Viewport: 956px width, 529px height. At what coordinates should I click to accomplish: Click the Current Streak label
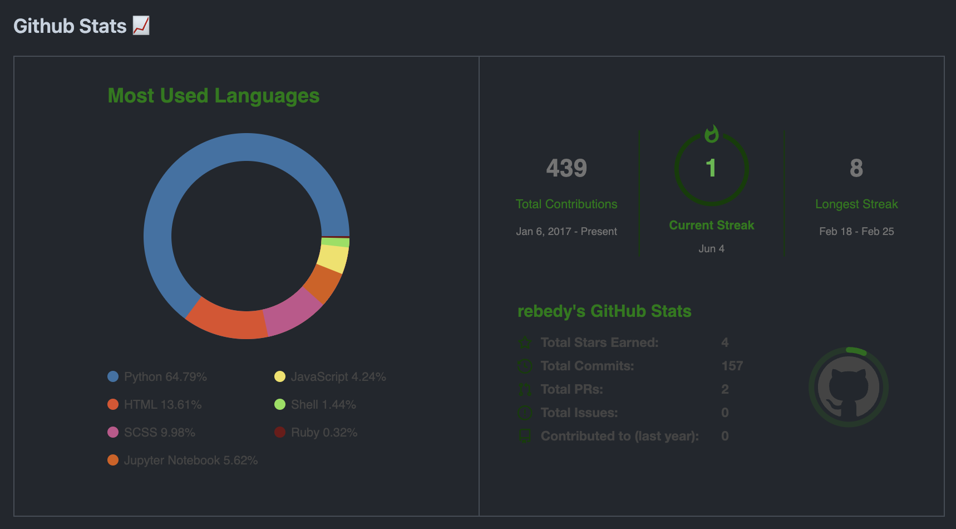712,226
